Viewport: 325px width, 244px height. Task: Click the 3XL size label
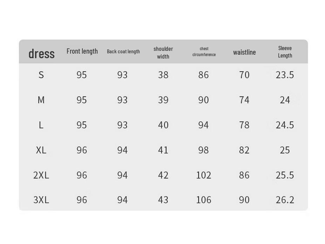41,200
